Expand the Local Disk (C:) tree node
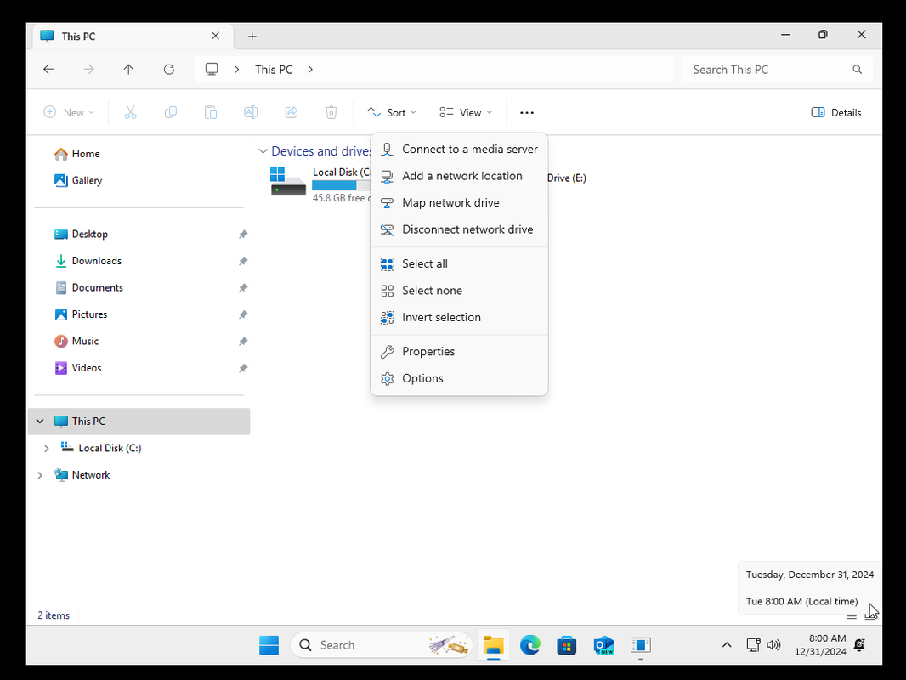Viewport: 906px width, 680px height. (x=47, y=448)
